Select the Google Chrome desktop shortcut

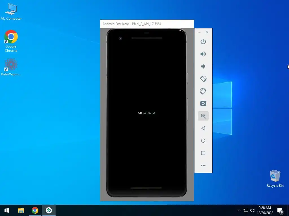pyautogui.click(x=11, y=41)
